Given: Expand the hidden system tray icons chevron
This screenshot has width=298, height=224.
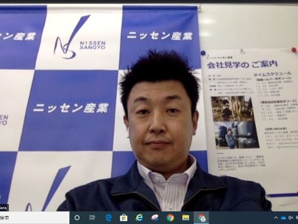Looking at the screenshot, I should [276, 218].
